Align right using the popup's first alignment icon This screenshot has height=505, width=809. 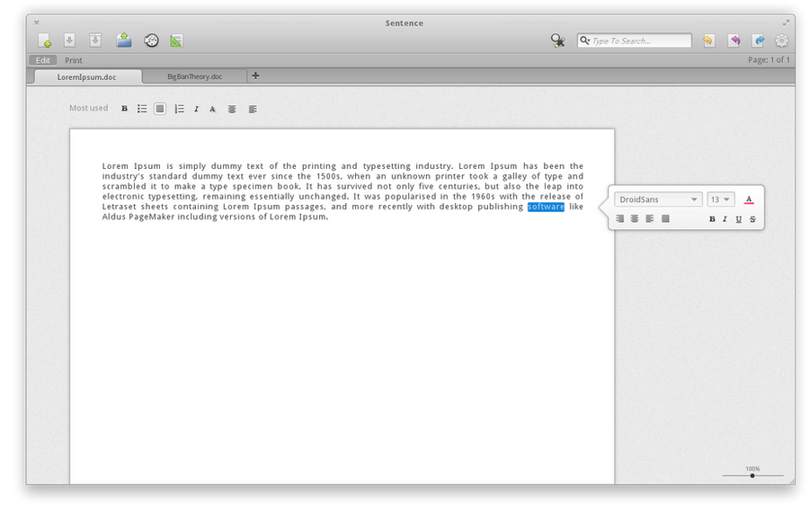coord(620,218)
